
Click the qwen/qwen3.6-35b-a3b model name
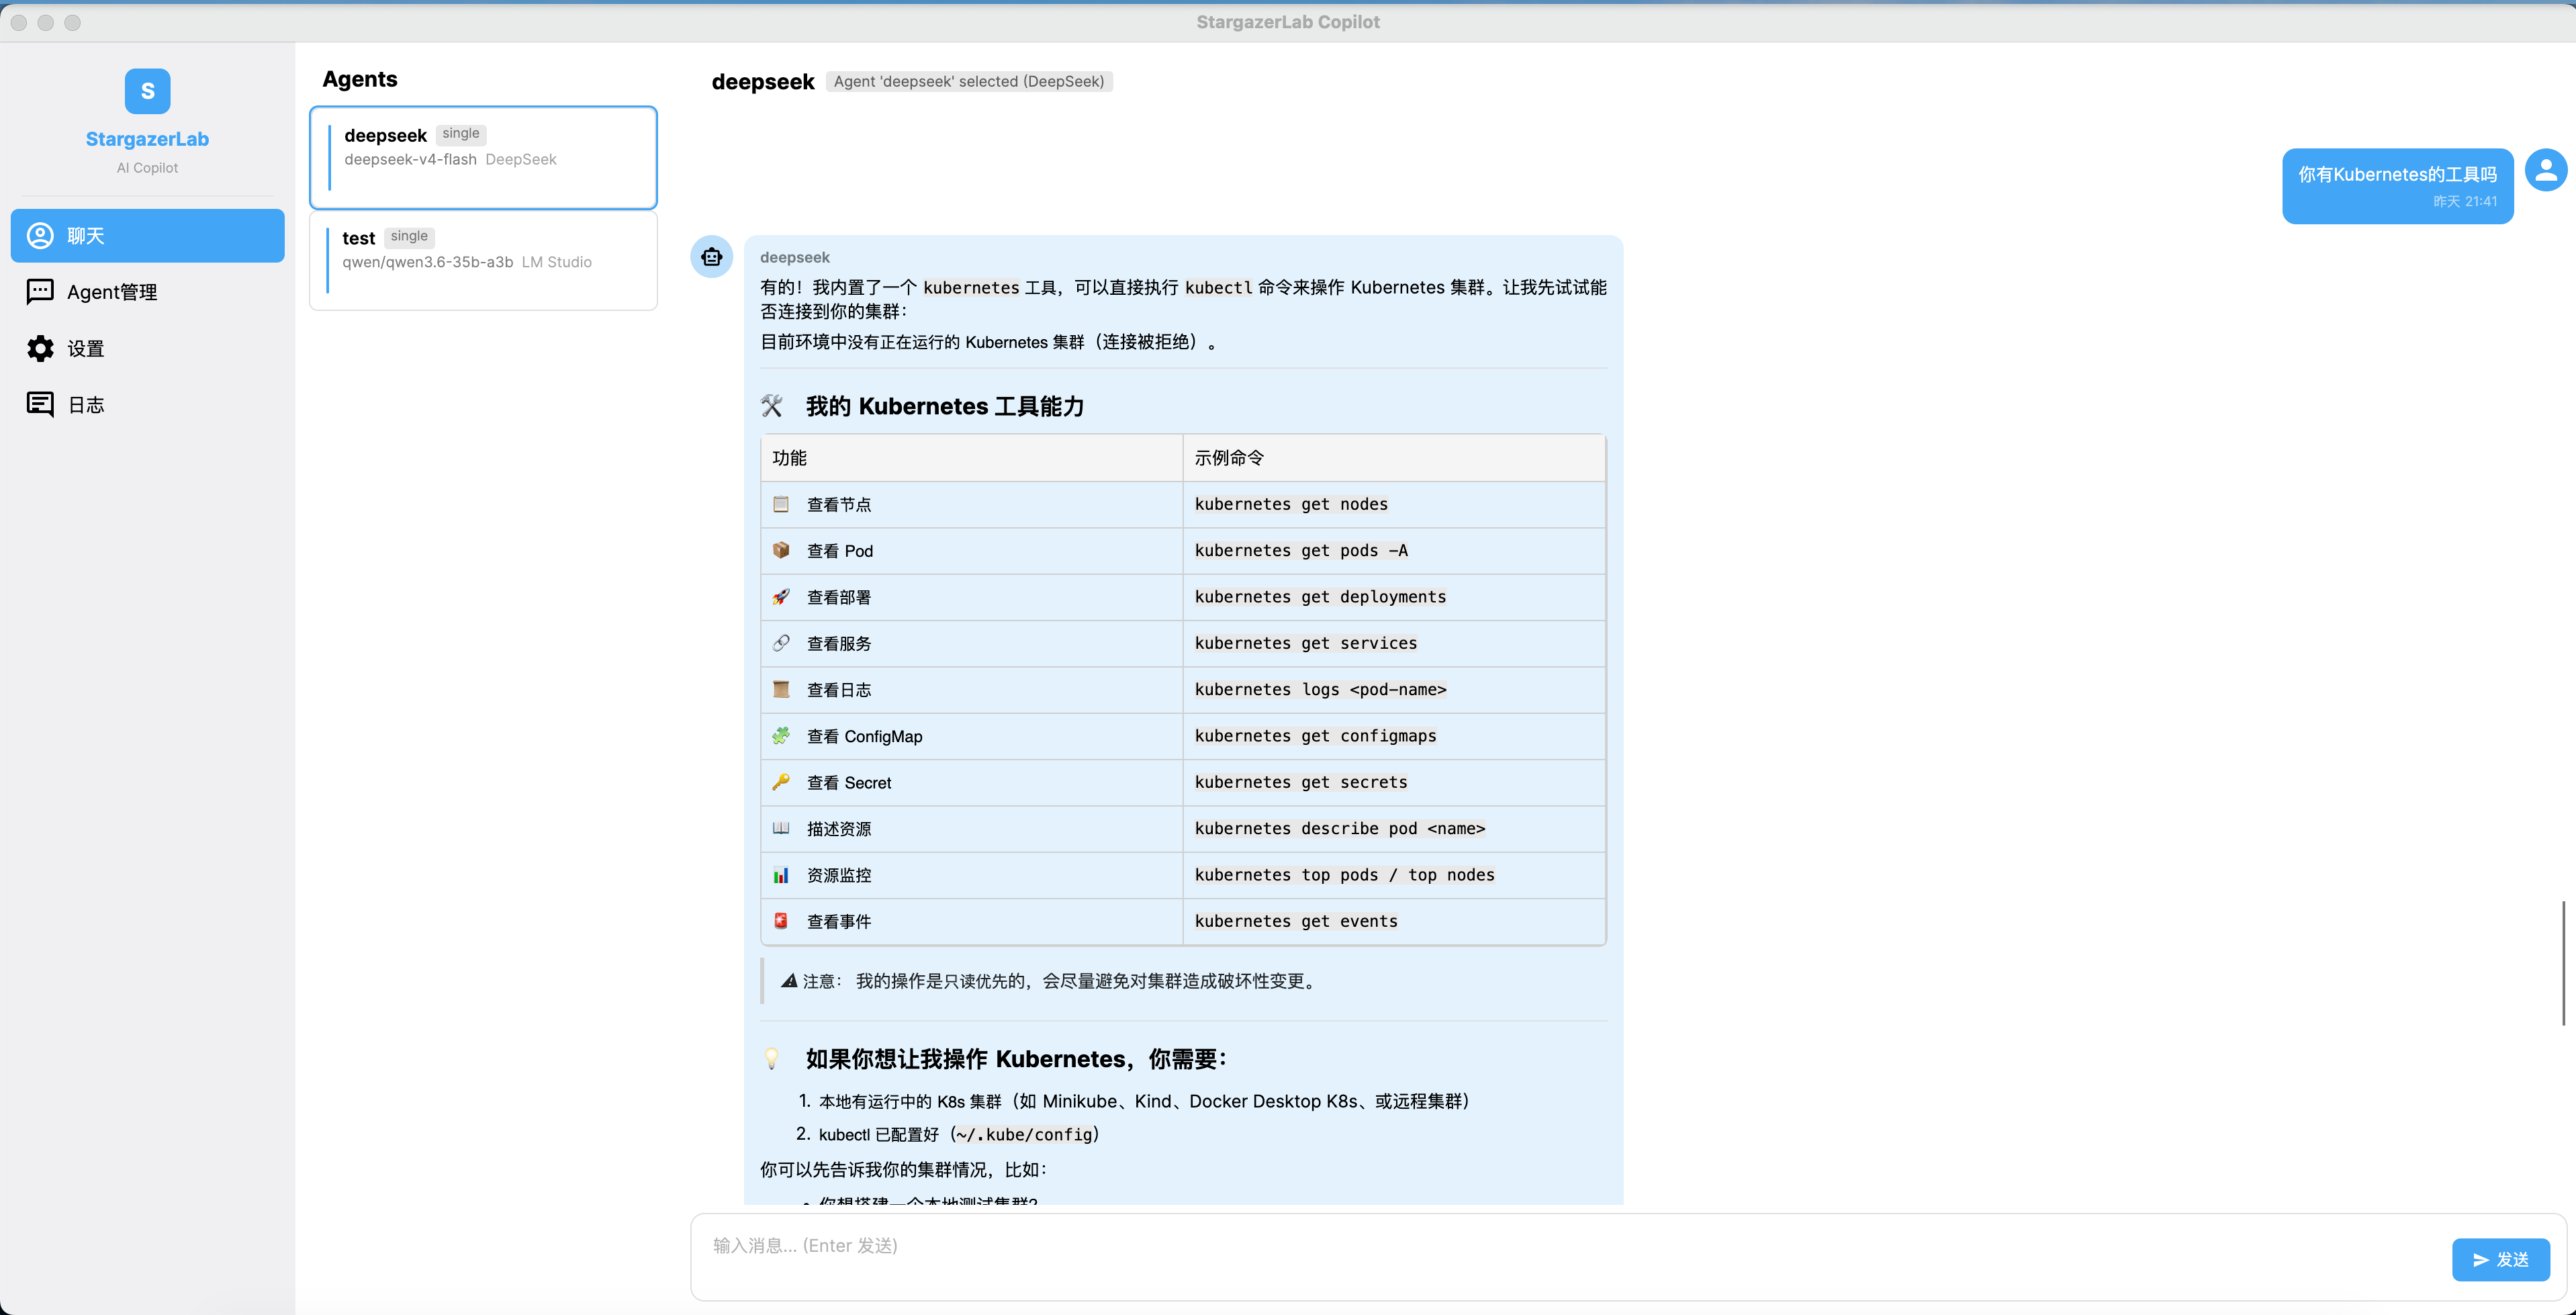[x=428, y=262]
